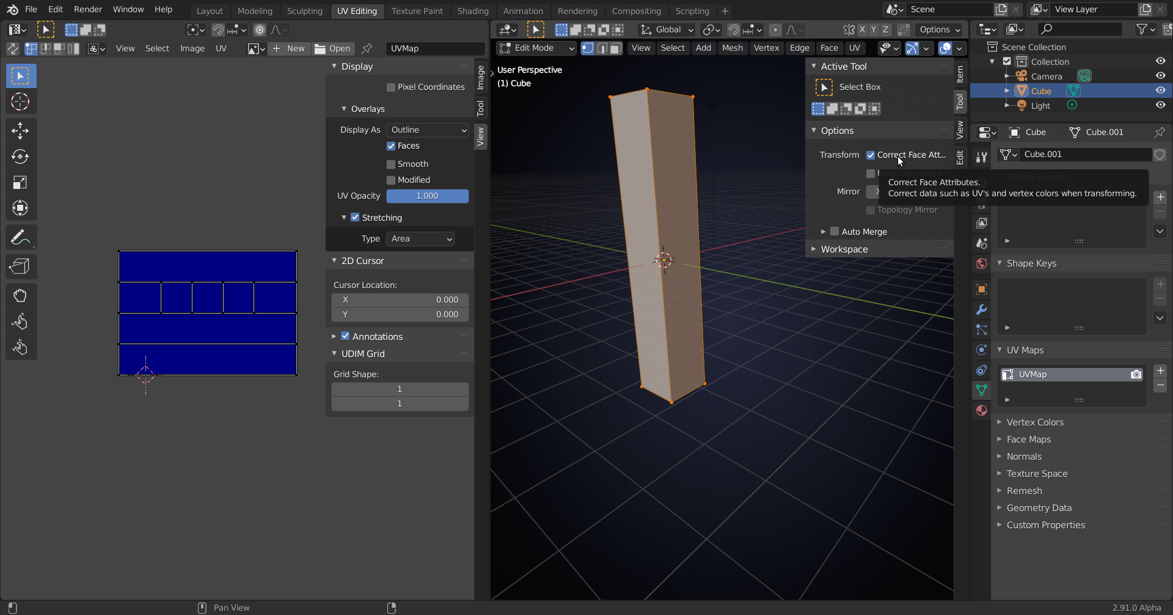Open the Material properties tab

pyautogui.click(x=982, y=410)
